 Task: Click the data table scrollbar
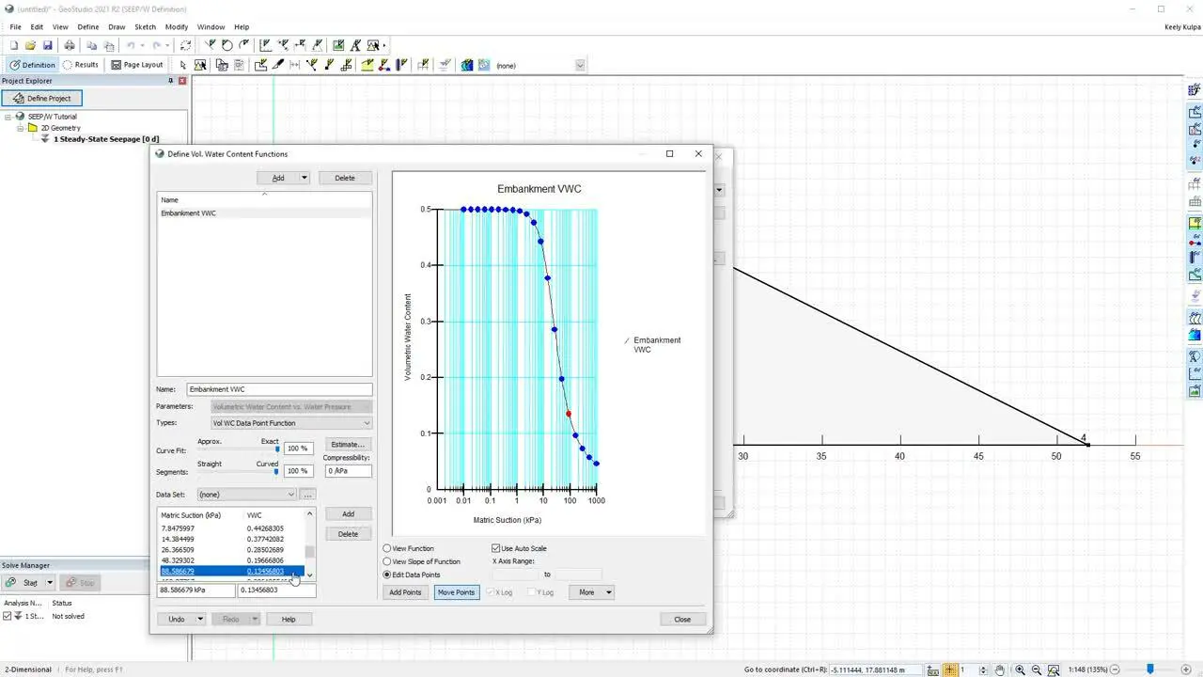point(308,550)
